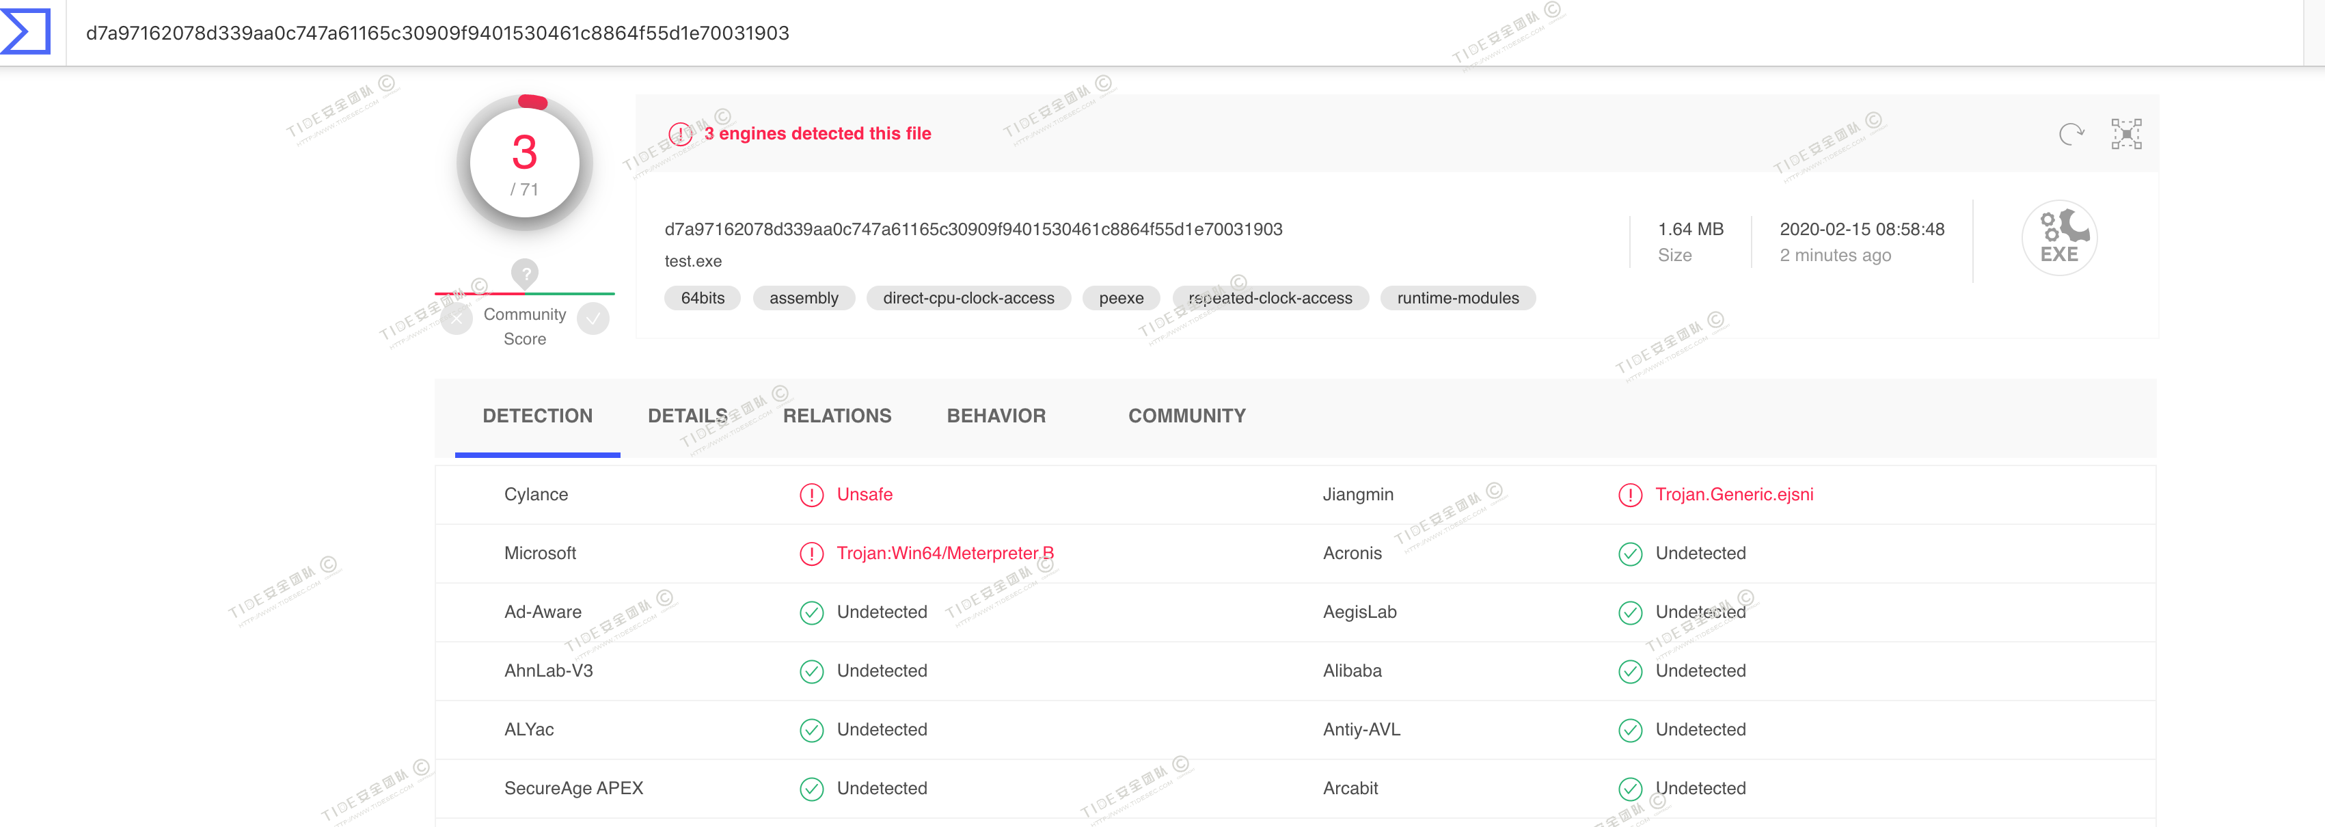Vote malicious with community X button
Viewport: 2325px width, 827px height.
coord(458,318)
